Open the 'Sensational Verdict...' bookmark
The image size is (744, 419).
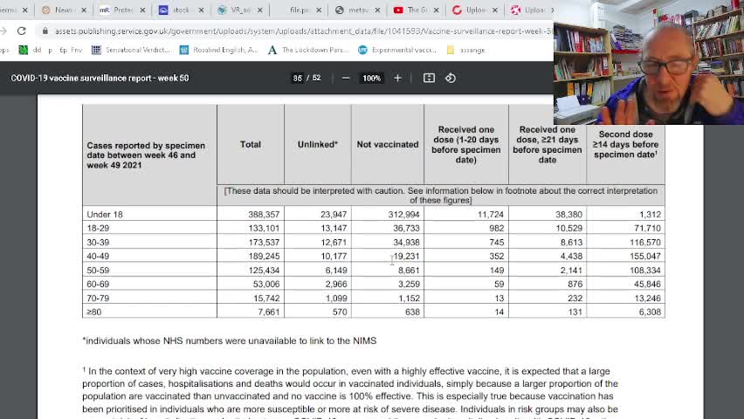[131, 50]
